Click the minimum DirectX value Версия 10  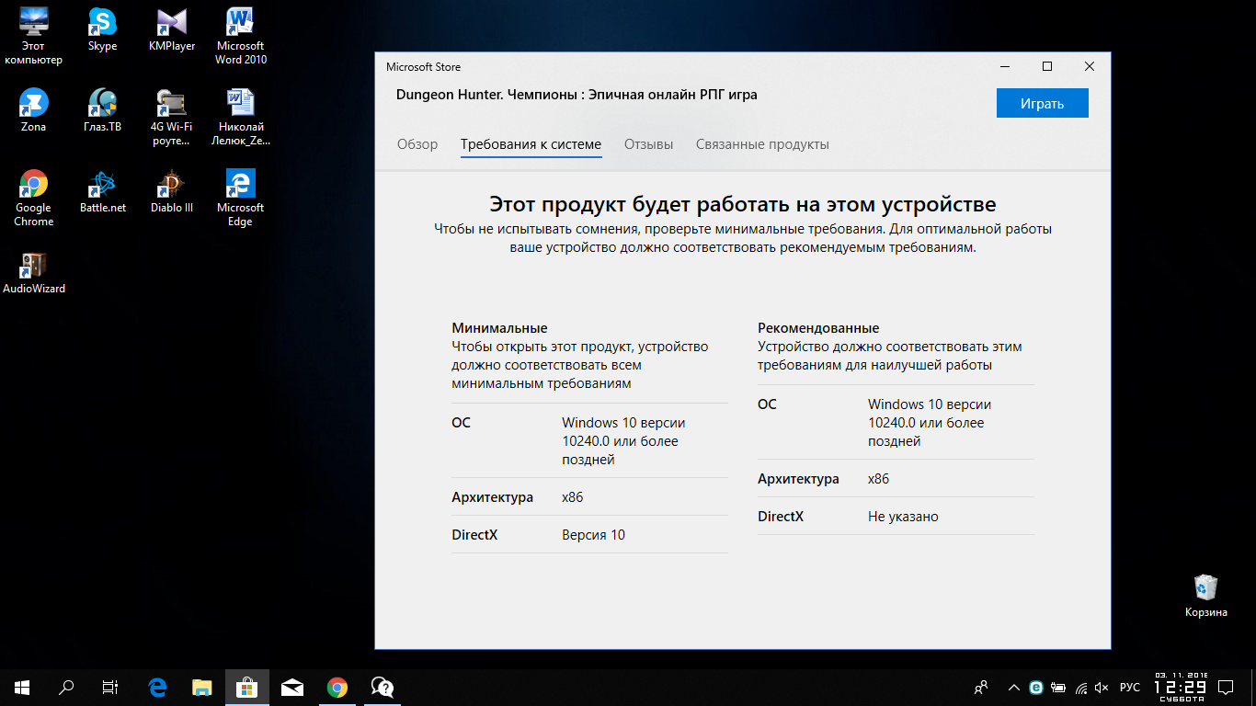593,535
